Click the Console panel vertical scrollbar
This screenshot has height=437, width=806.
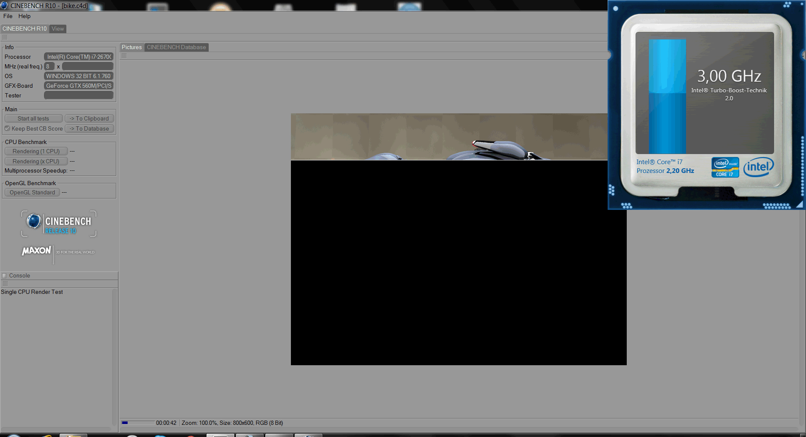click(114, 357)
